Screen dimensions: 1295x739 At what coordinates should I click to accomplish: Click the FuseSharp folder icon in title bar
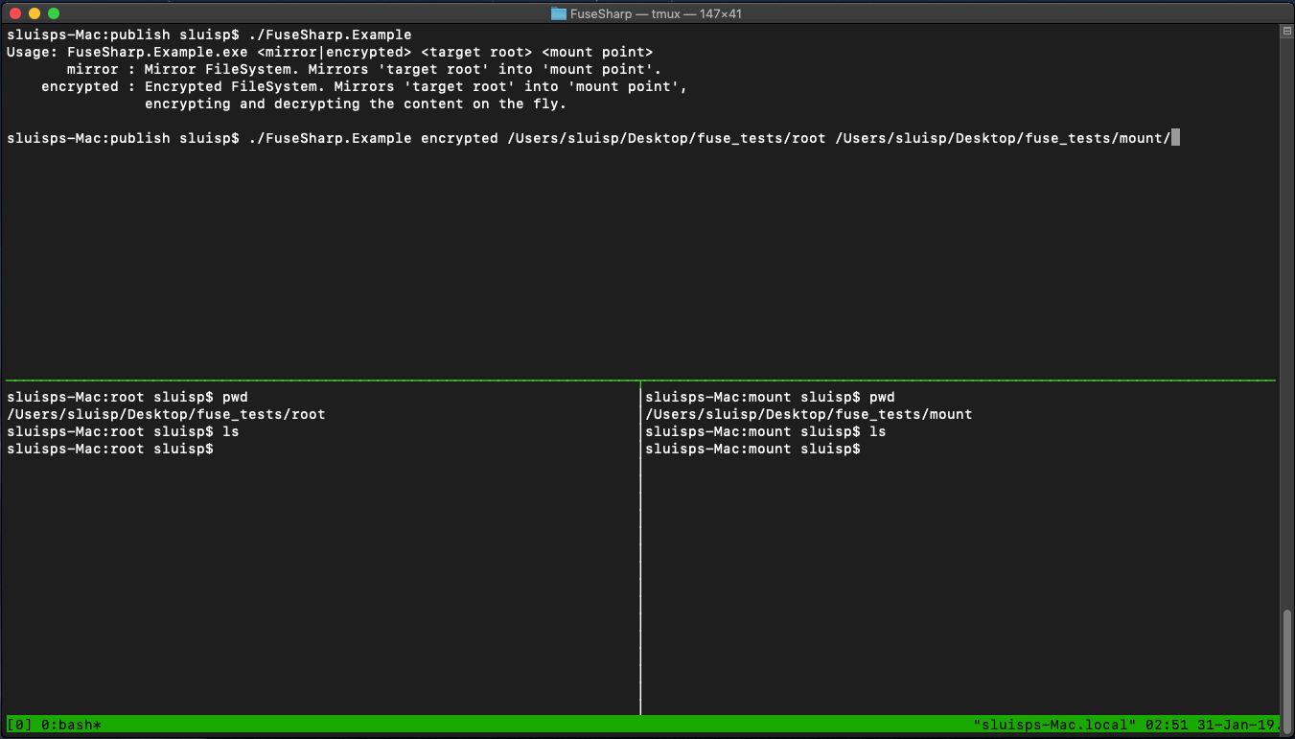(559, 13)
